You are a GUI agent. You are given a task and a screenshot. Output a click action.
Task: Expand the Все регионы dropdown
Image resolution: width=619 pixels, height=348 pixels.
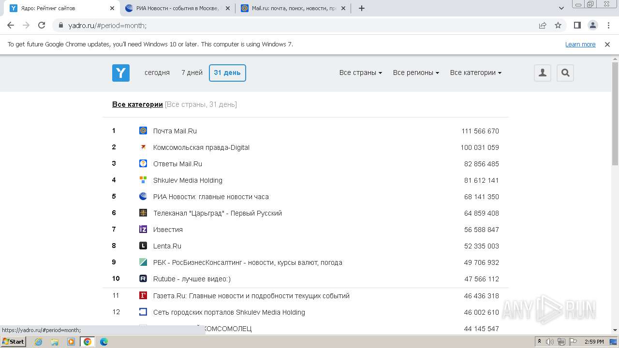click(x=416, y=73)
